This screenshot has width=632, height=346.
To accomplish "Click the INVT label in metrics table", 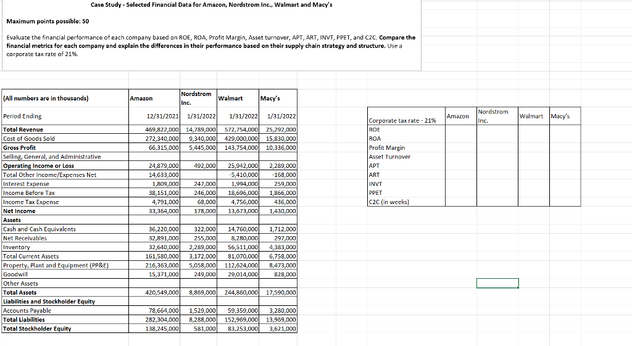I will tap(375, 184).
